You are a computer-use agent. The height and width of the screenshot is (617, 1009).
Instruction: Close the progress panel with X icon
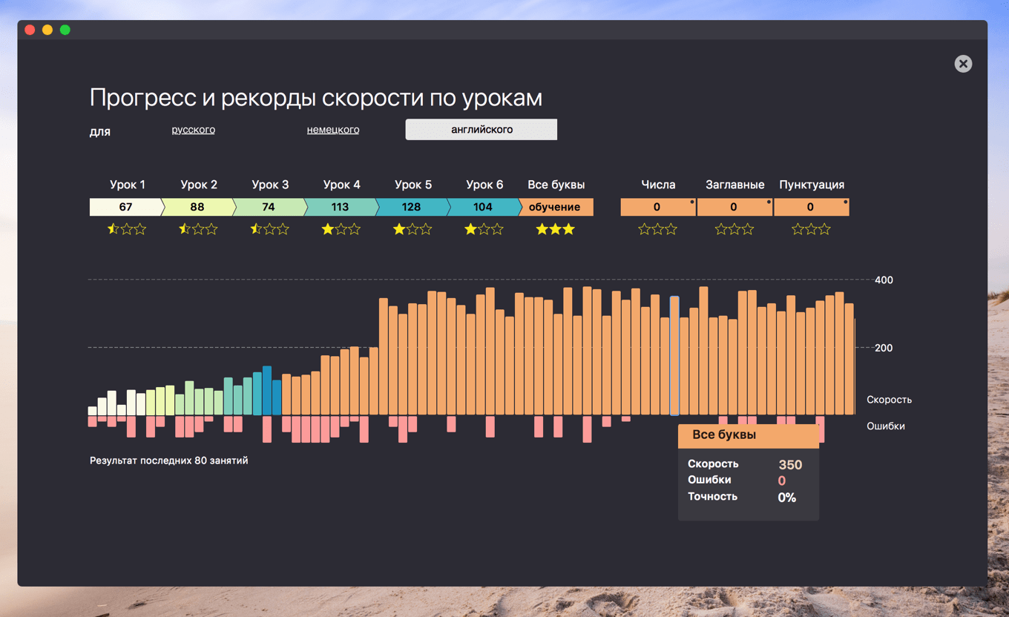(963, 64)
